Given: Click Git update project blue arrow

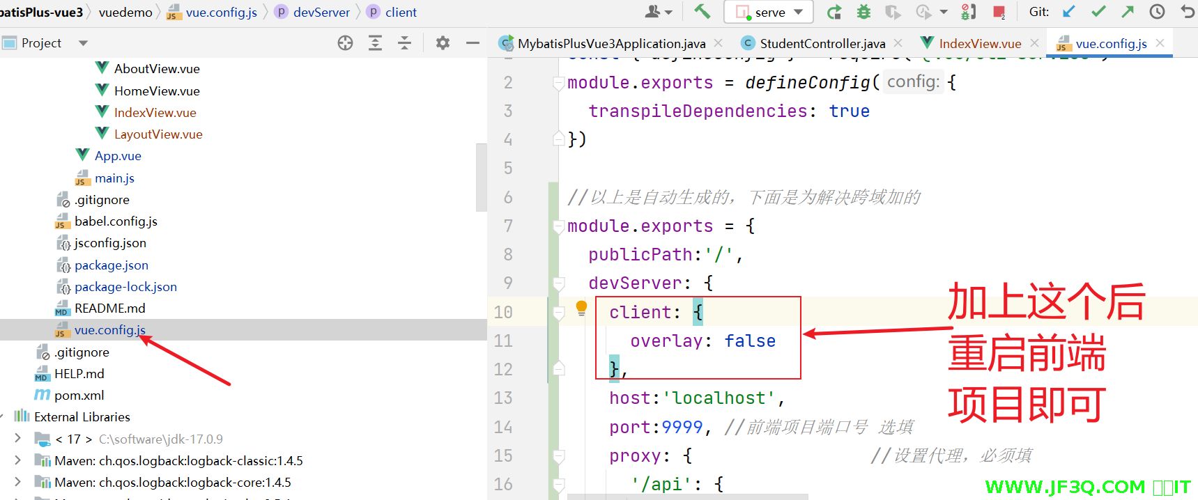Looking at the screenshot, I should coord(1069,12).
